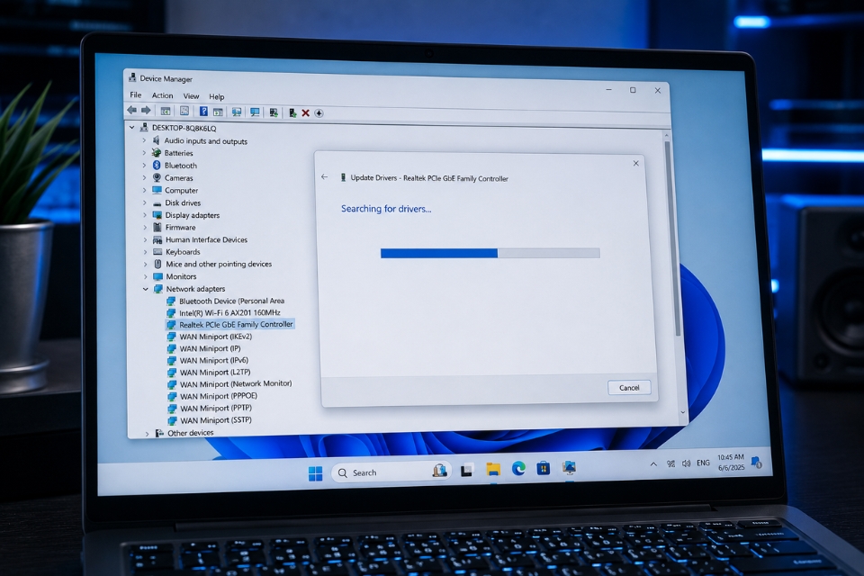The image size is (864, 576).
Task: Expand the Bluetooth category
Action: pos(144,166)
